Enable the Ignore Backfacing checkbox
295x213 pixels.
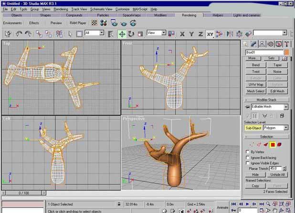click(248, 158)
